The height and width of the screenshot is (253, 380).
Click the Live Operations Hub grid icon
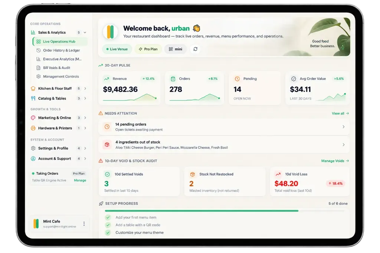[x=38, y=42]
